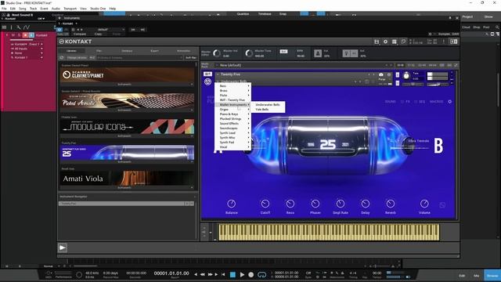Select Underwater Bells preset
501x282 pixels.
(268, 105)
